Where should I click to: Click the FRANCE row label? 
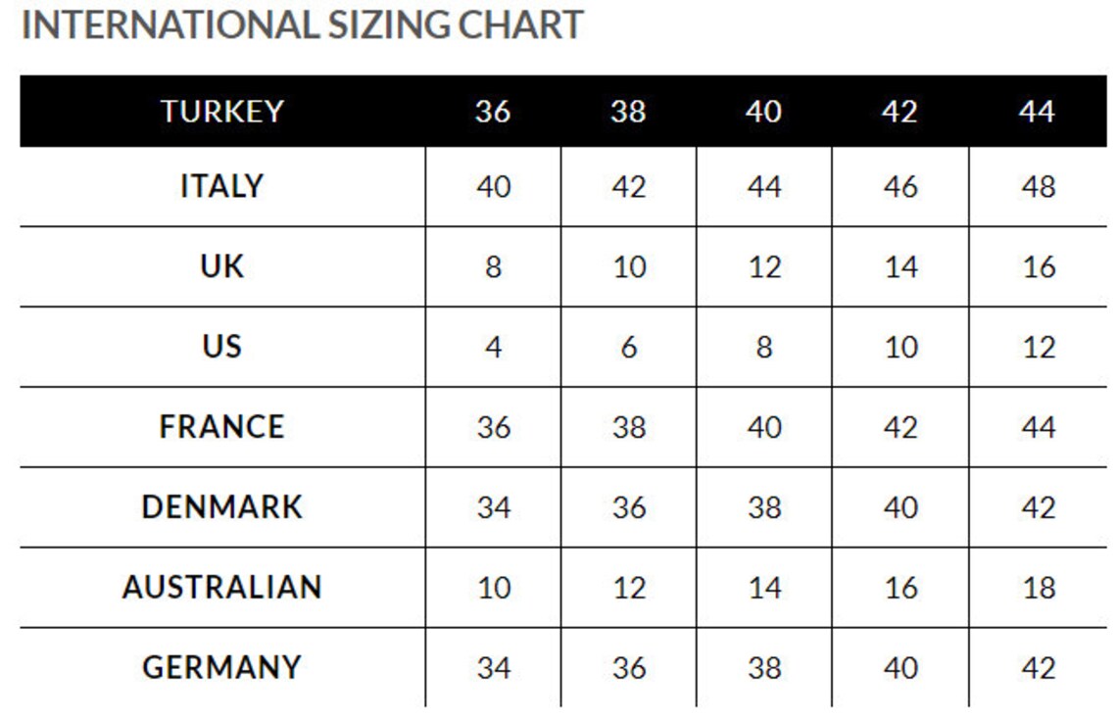(222, 427)
